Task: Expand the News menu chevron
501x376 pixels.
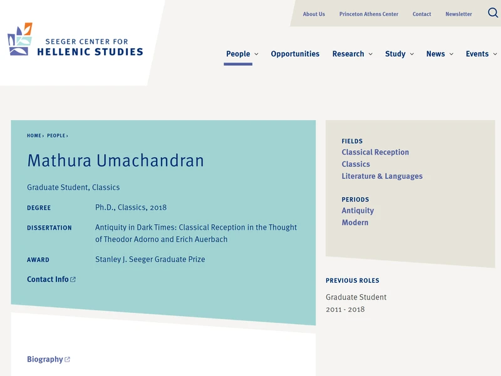Action: click(452, 54)
